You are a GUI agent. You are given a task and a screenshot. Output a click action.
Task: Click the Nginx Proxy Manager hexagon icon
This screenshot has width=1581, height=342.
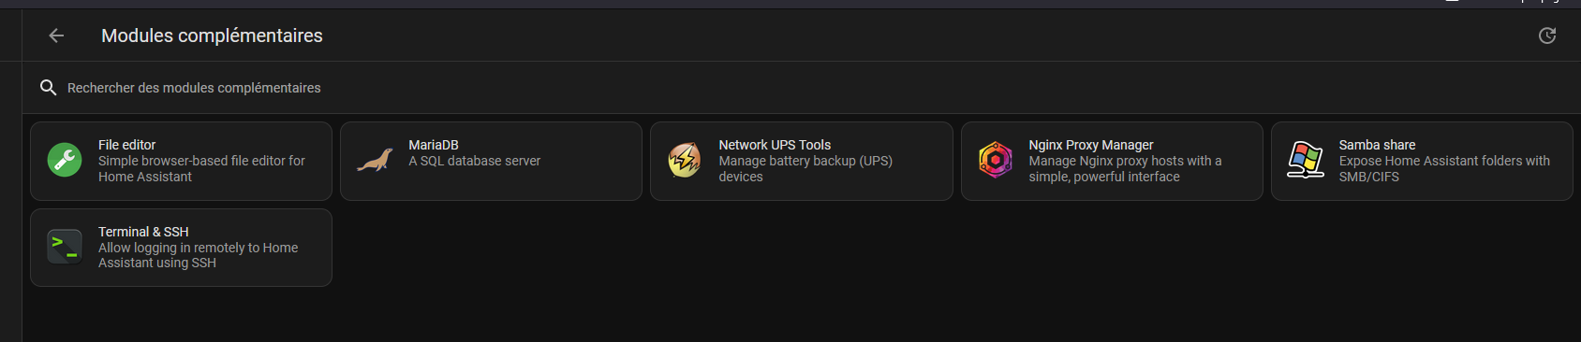995,160
